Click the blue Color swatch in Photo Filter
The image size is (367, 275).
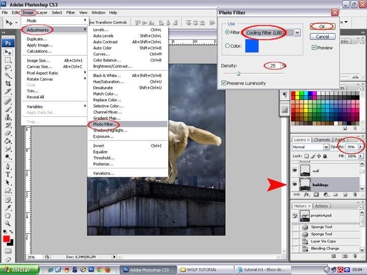(252, 46)
